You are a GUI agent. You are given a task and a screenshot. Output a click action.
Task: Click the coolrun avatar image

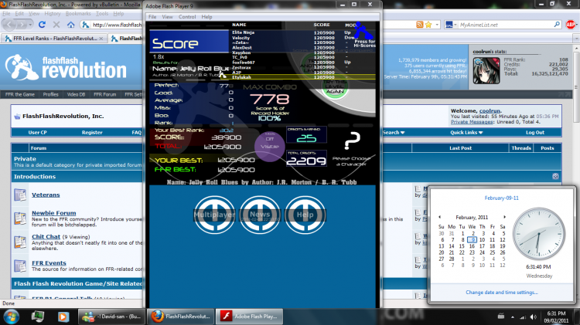[x=486, y=70]
